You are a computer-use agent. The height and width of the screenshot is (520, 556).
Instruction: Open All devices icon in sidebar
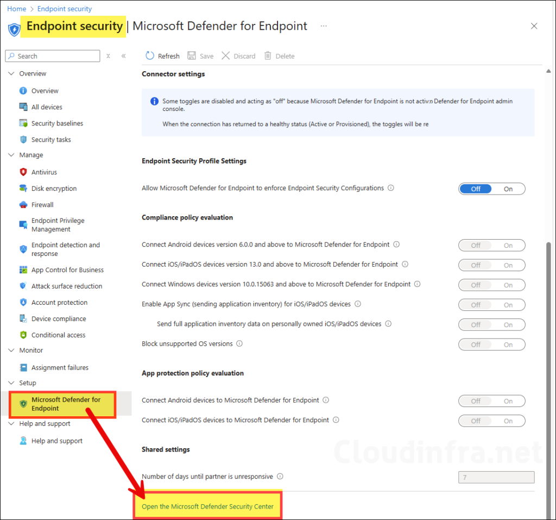[x=23, y=107]
